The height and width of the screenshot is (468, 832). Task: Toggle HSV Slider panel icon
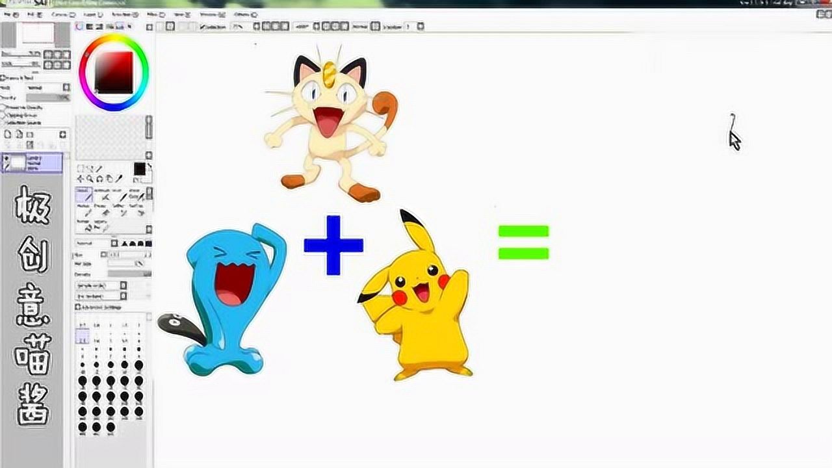[x=99, y=27]
